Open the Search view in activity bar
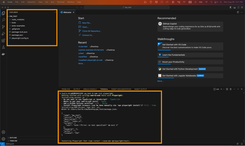The width and height of the screenshot is (245, 146). tap(3, 20)
